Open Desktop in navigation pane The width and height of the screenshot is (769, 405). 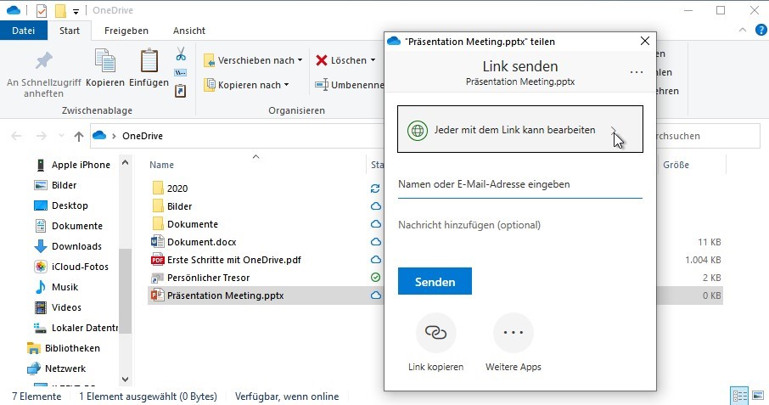click(61, 205)
